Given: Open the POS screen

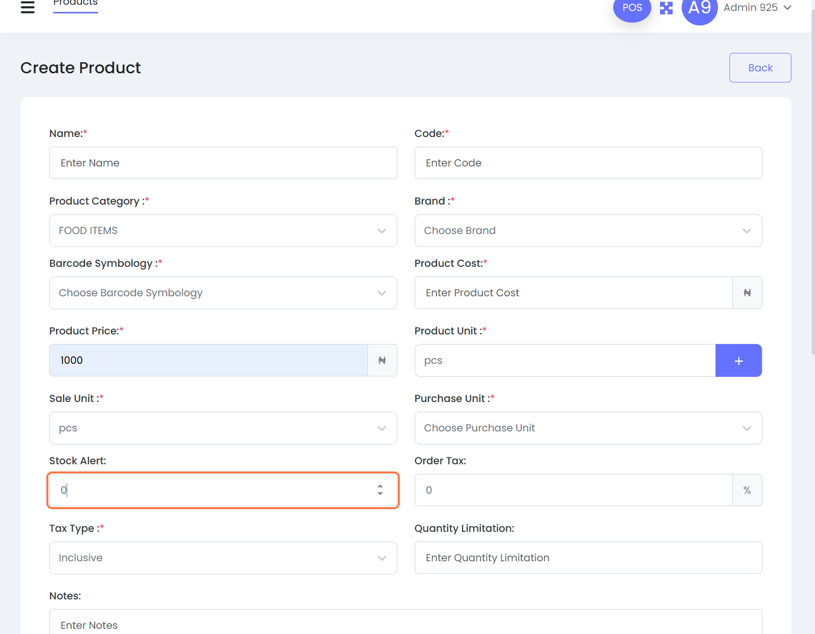Looking at the screenshot, I should 632,8.
